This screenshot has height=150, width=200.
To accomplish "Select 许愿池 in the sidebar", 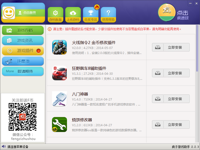I will (x=23, y=61).
